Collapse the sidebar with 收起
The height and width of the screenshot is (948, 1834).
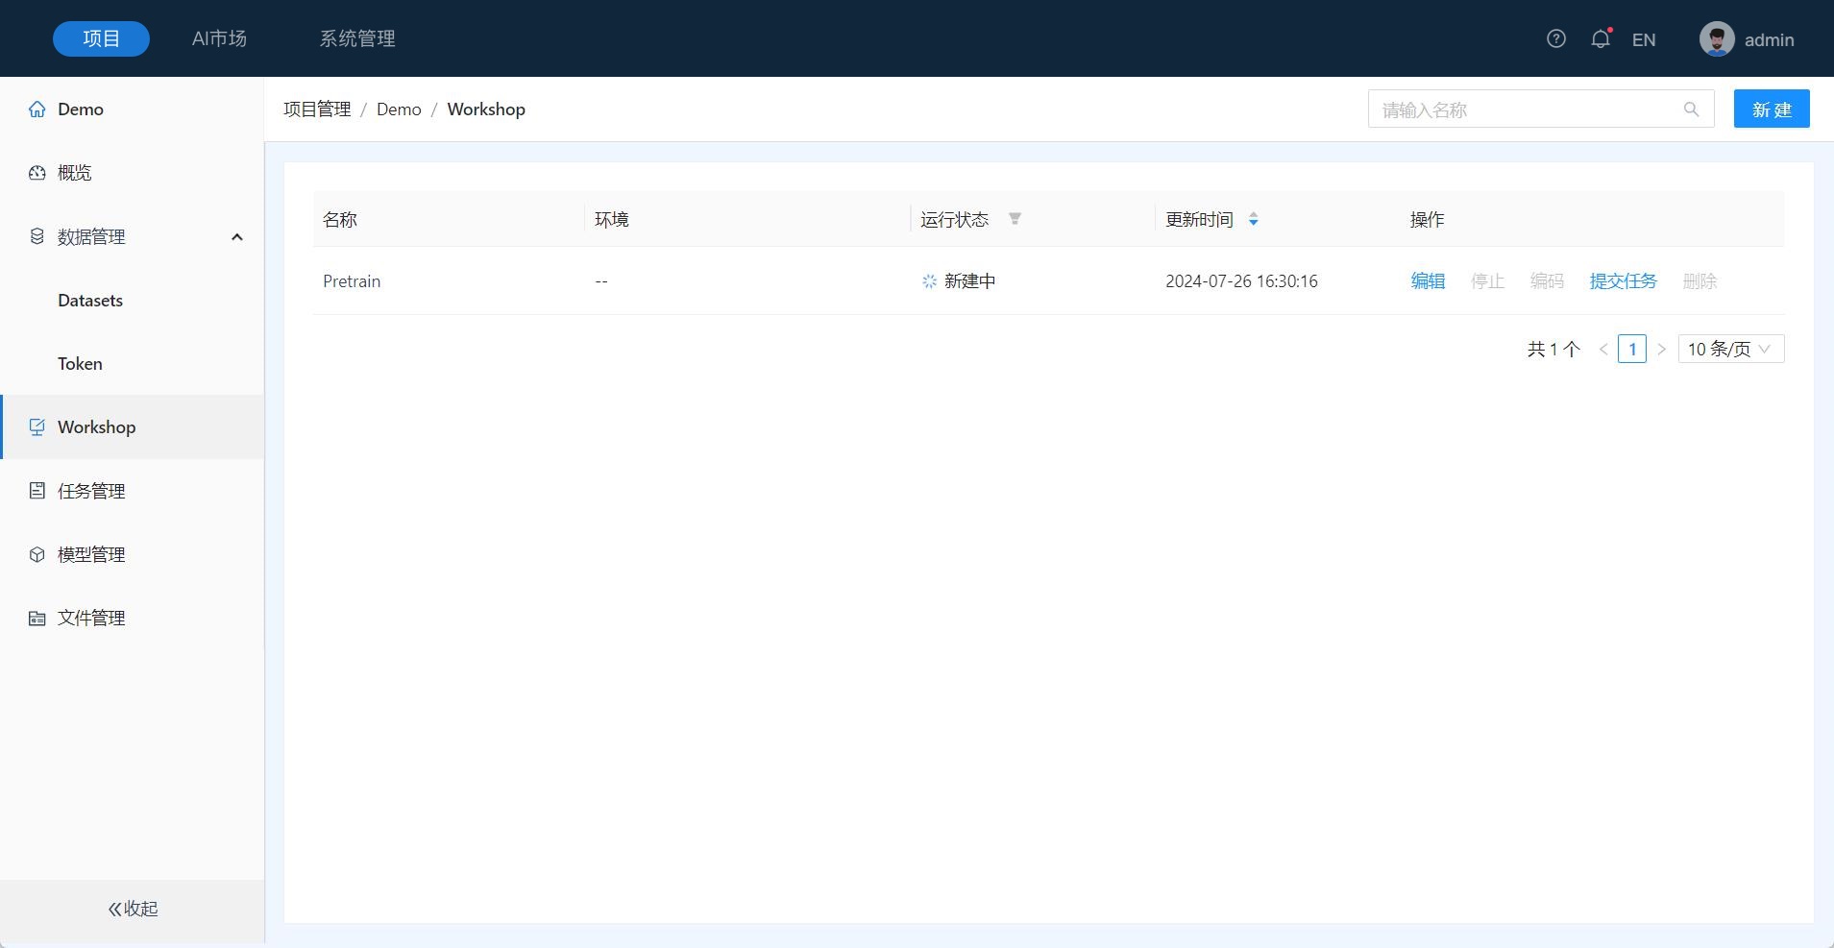(x=133, y=909)
